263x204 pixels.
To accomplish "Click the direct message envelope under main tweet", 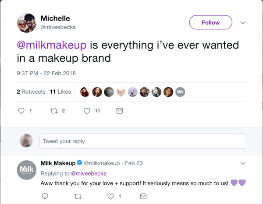I will 119,111.
